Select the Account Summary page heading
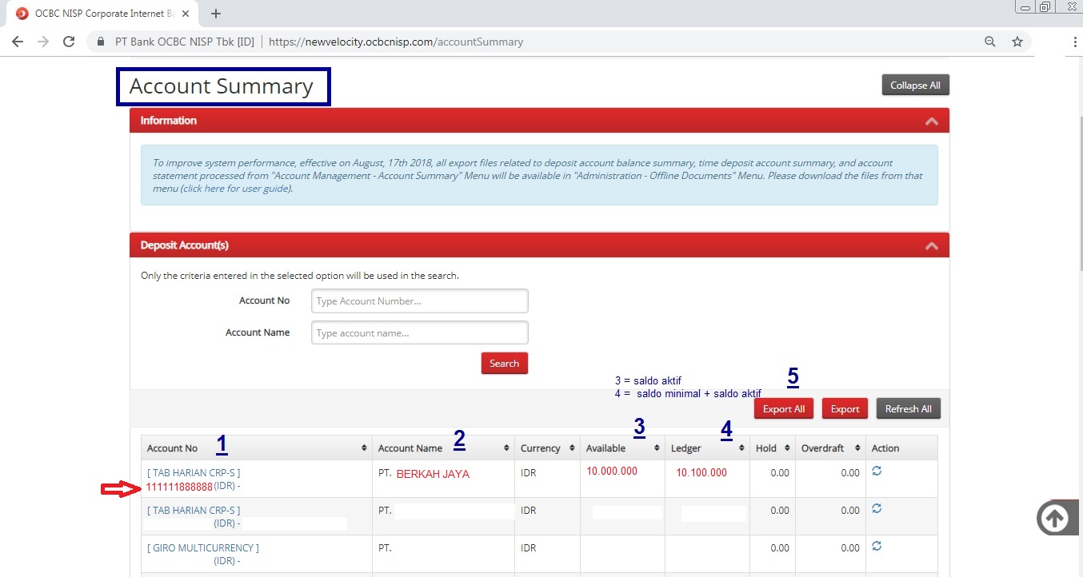The width and height of the screenshot is (1083, 577). click(x=222, y=86)
